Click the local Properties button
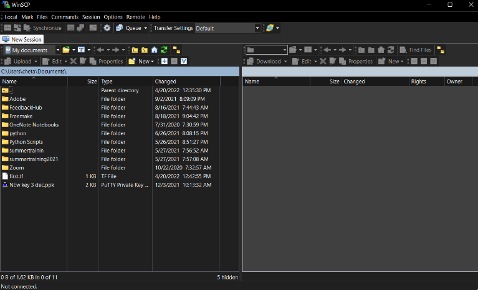Image resolution: width=478 pixels, height=290 pixels. click(x=107, y=62)
